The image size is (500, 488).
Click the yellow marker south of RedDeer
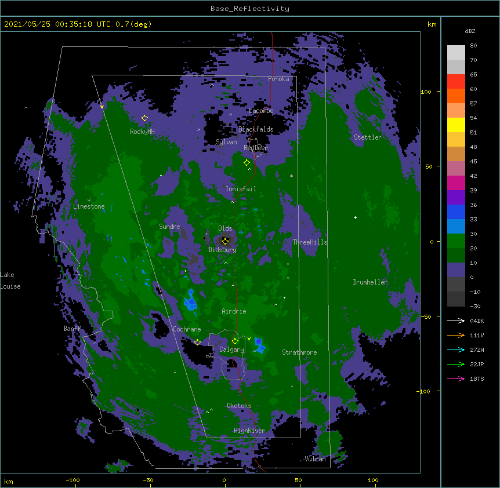pyautogui.click(x=247, y=163)
